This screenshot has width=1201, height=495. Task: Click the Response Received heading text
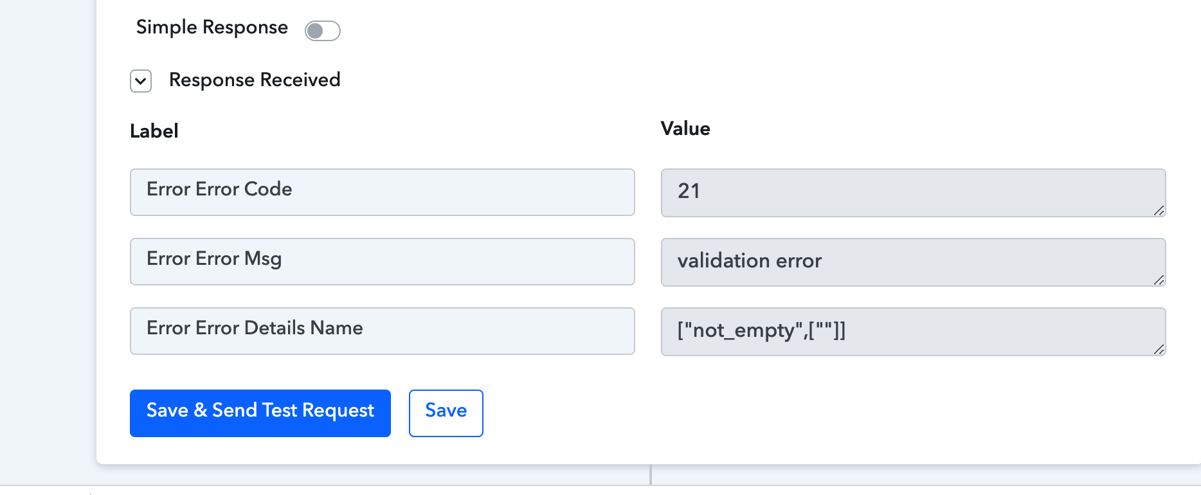[x=255, y=80]
